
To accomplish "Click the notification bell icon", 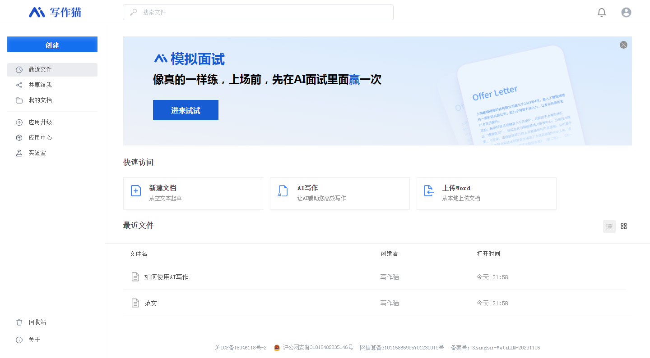I will 601,13.
